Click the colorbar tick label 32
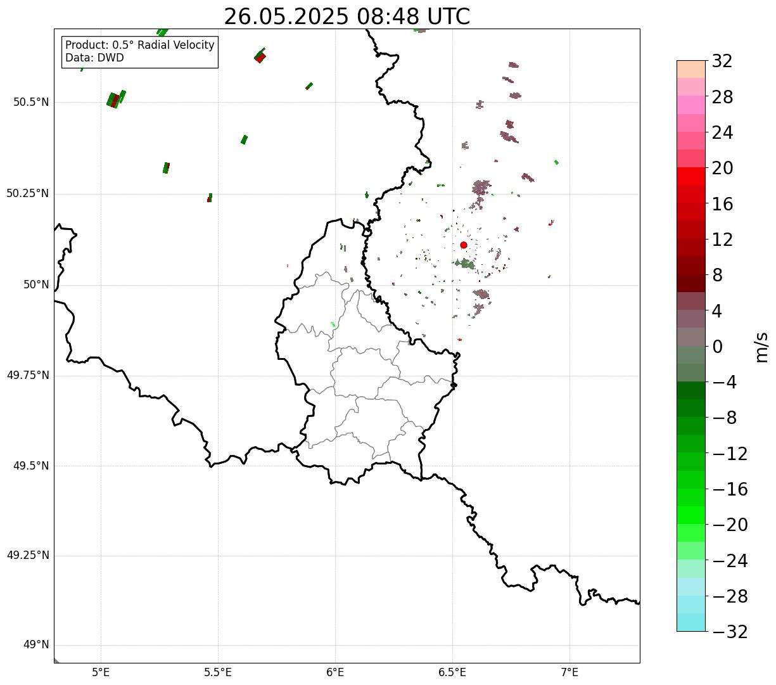Image resolution: width=776 pixels, height=685 pixels. [722, 61]
